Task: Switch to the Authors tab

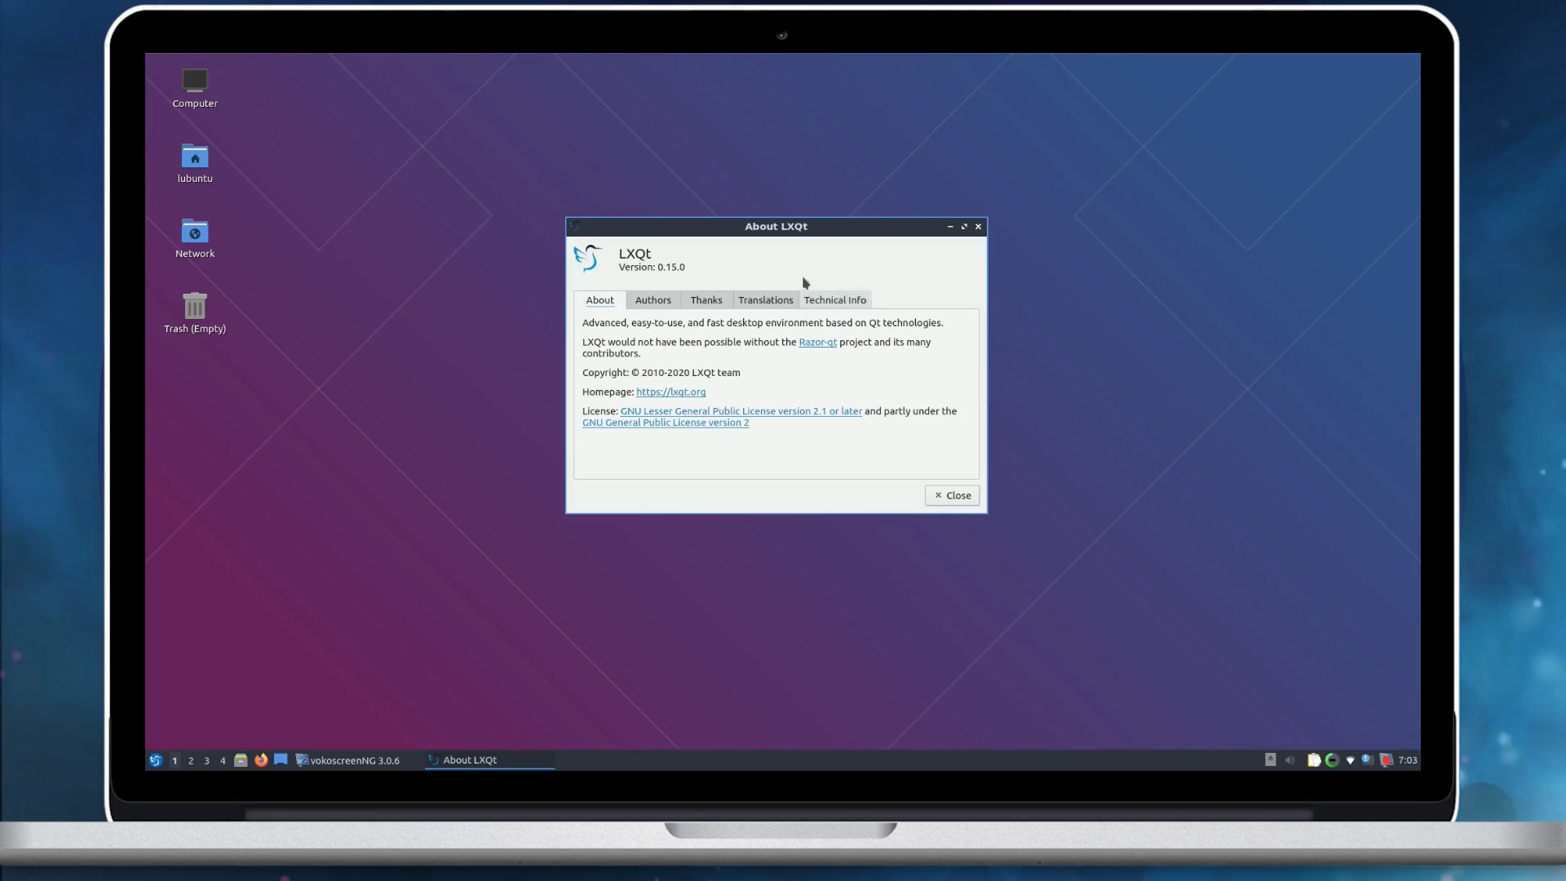Action: click(652, 300)
